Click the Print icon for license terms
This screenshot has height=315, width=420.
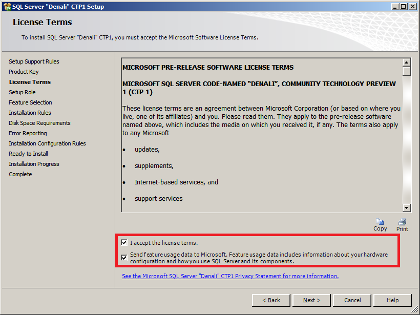pos(402,222)
